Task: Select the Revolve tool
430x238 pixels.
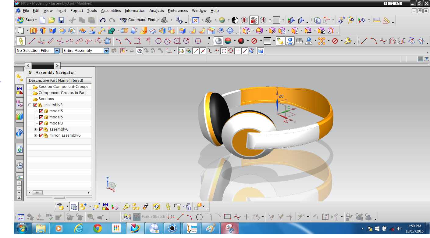Action: click(x=43, y=31)
